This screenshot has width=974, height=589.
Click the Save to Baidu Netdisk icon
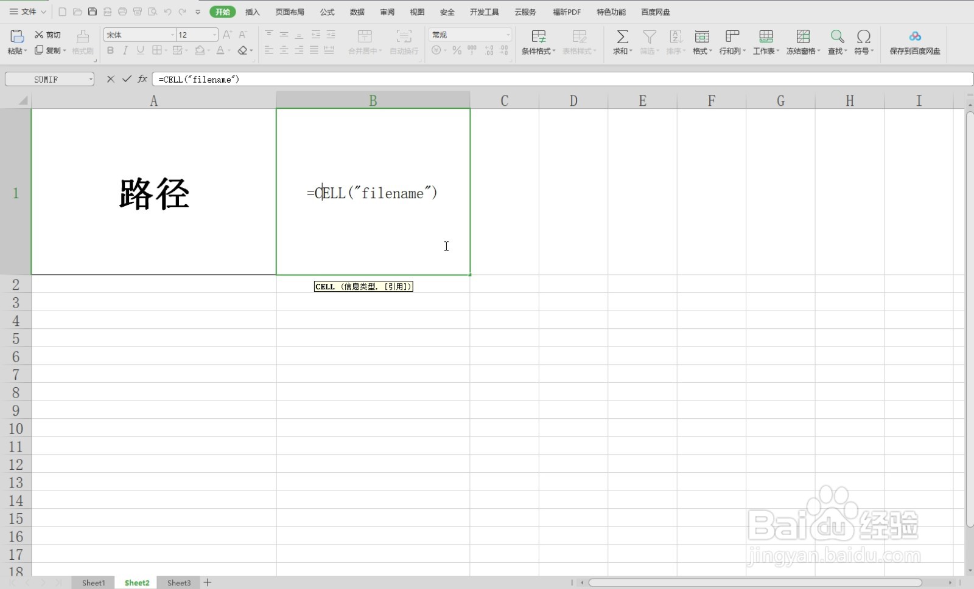[x=915, y=36]
